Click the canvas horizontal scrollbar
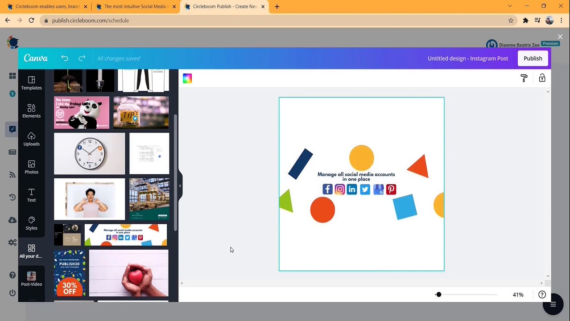 361,283
